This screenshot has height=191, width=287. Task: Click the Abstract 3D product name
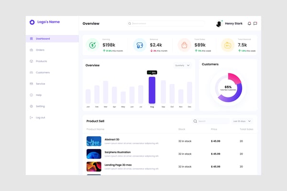pos(112,139)
